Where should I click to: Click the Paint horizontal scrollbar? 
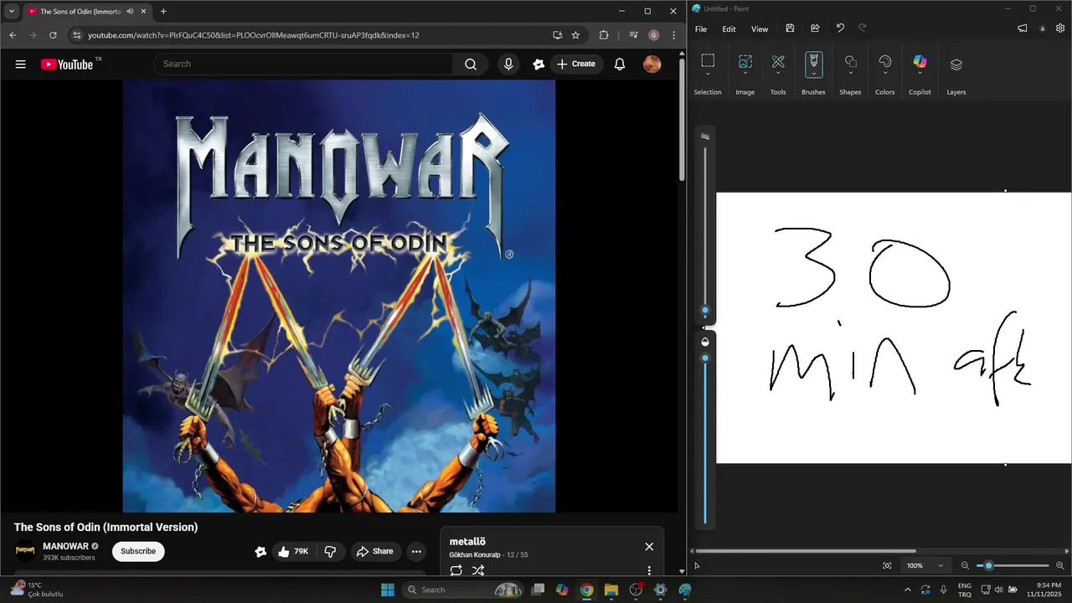click(806, 550)
